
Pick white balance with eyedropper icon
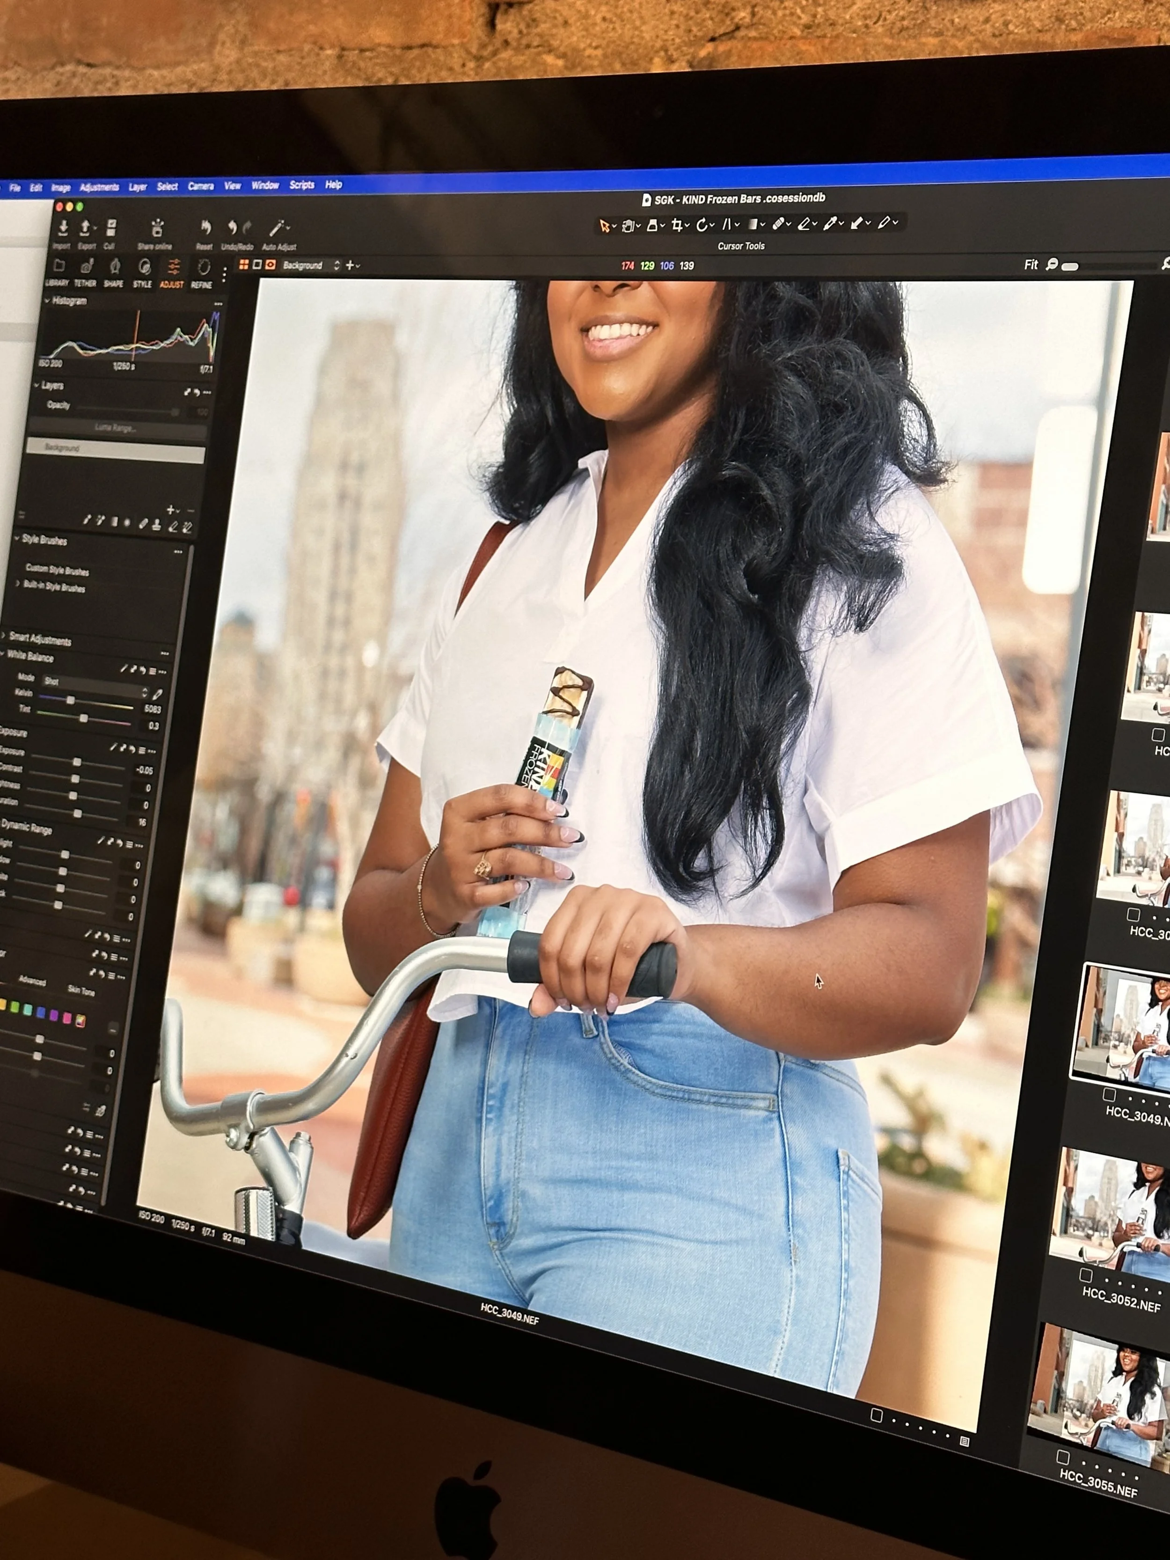pyautogui.click(x=157, y=694)
